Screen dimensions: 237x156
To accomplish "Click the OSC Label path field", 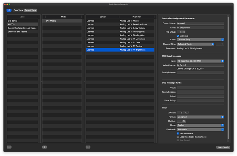I will (200, 96).
